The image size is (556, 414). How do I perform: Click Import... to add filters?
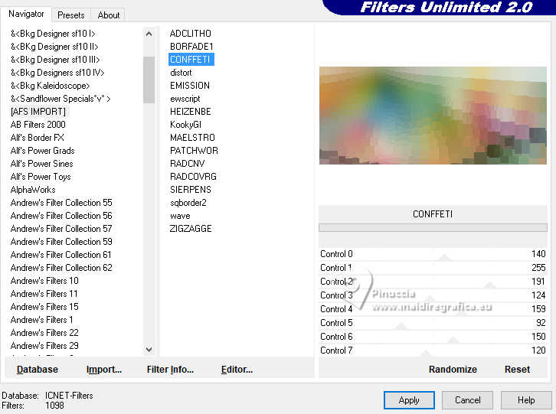click(x=104, y=370)
